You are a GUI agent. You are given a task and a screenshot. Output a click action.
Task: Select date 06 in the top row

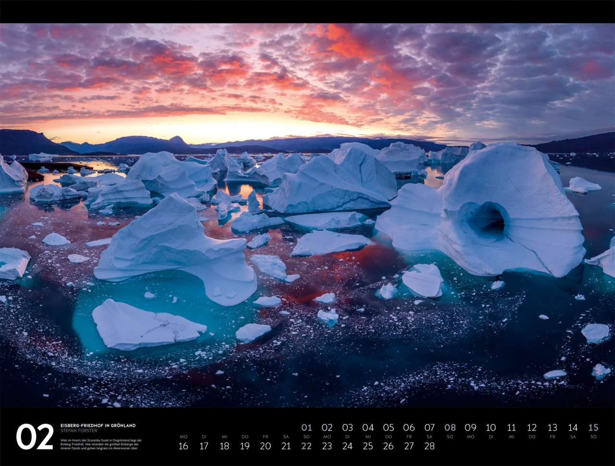409,428
